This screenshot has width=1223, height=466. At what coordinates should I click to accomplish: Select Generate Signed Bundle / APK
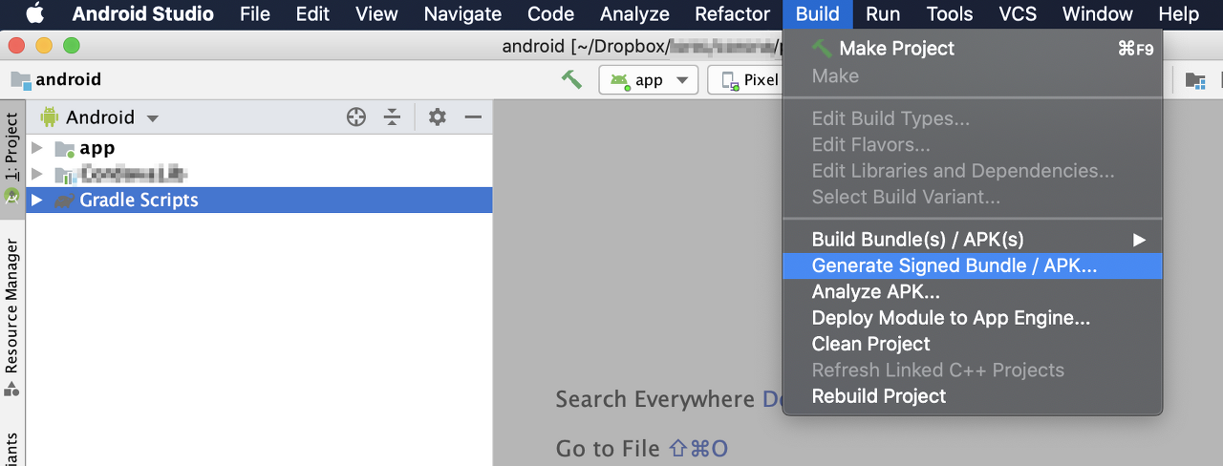click(x=973, y=266)
